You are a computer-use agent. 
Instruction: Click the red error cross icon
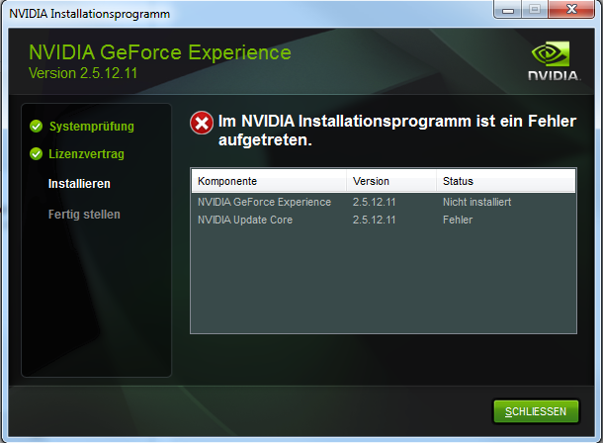tap(202, 123)
